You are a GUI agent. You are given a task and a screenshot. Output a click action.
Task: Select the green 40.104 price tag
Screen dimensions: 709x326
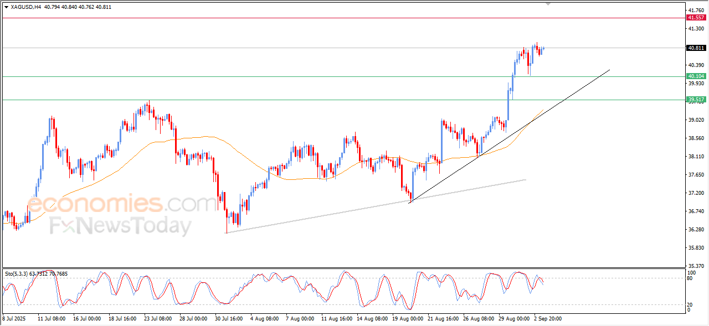[x=696, y=76]
